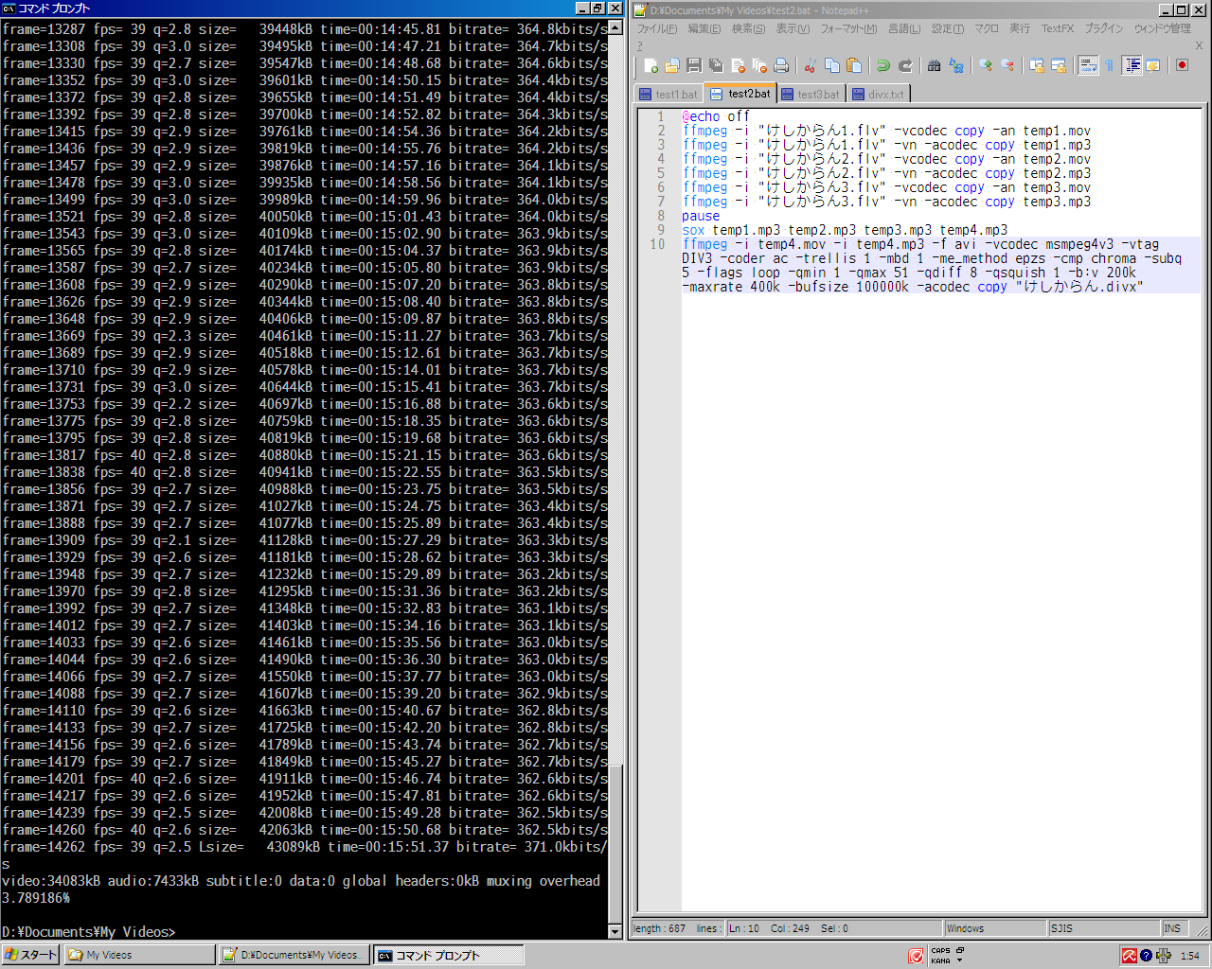The width and height of the screenshot is (1212, 969).
Task: Click the Command Prompt scrollbar down arrow
Action: point(615,932)
